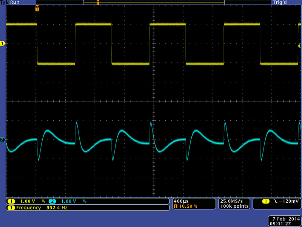This screenshot has height=227, width=302.
Task: Click the 400µs timebase readout
Action: [x=181, y=201]
